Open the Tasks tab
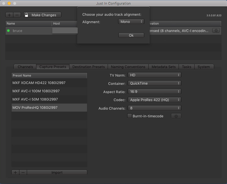Screen dimensions: 227x184 click(186, 67)
